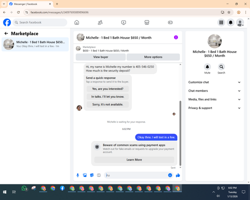Expand Media, files and links section

coord(214,99)
